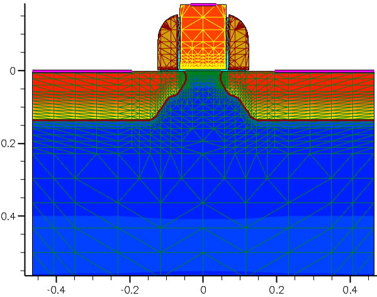Image resolution: width=377 pixels, height=297 pixels.
Task: Select the left magenta source contact strip
Action: (x=82, y=71)
